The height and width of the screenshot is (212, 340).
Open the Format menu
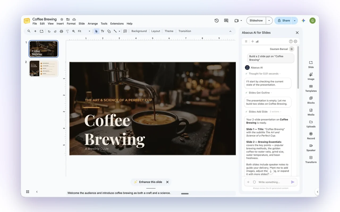coord(71,24)
